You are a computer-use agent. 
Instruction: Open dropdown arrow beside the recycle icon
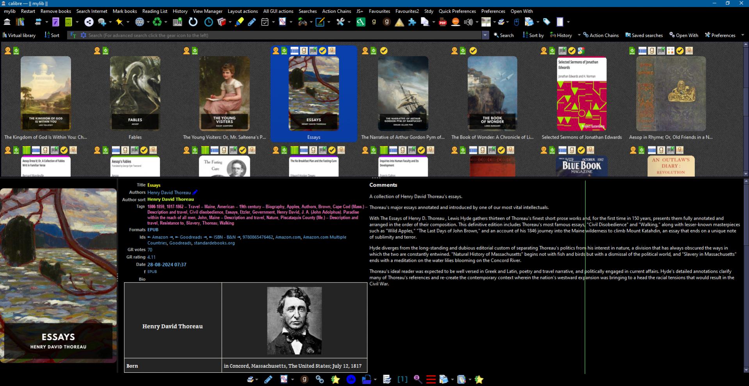coord(165,22)
